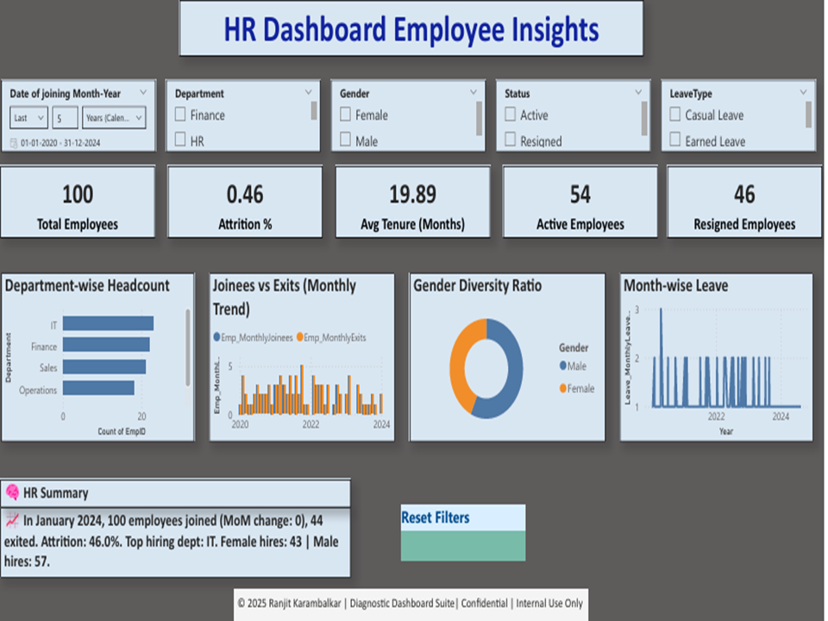Enable the Earned Leave filter
Viewport: 828px width, 621px height.
(674, 141)
